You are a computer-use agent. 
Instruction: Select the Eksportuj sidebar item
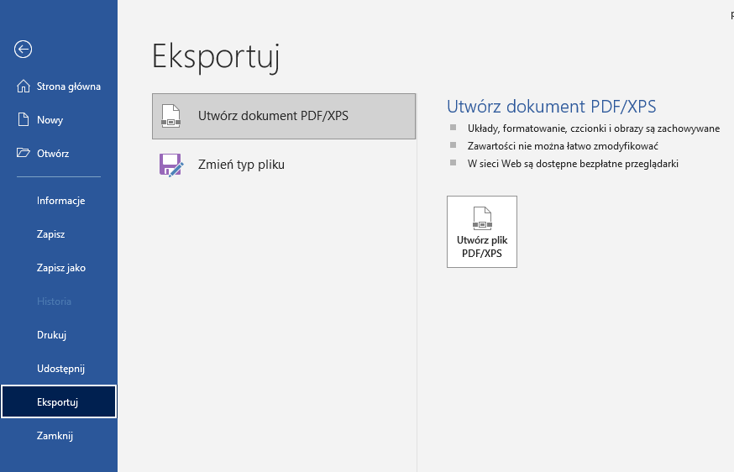pyautogui.click(x=59, y=401)
